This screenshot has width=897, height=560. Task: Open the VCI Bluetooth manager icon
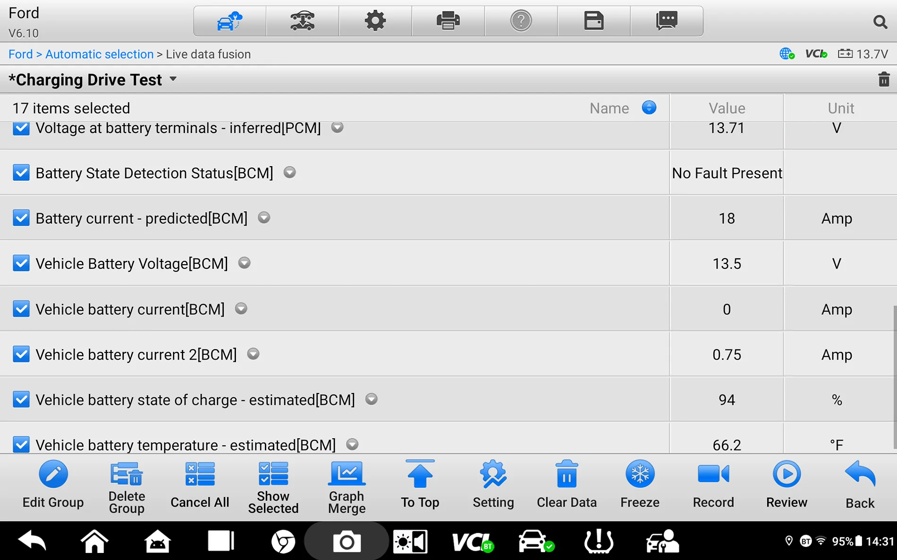coord(473,542)
